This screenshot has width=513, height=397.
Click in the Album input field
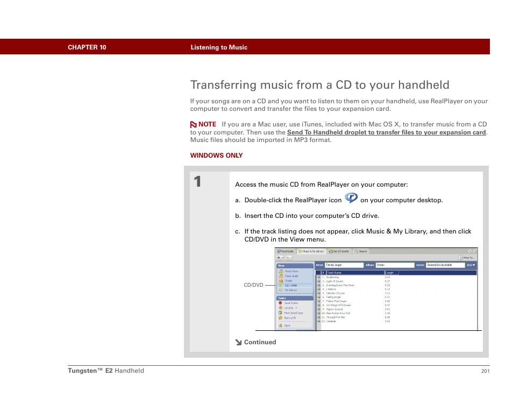click(395, 265)
